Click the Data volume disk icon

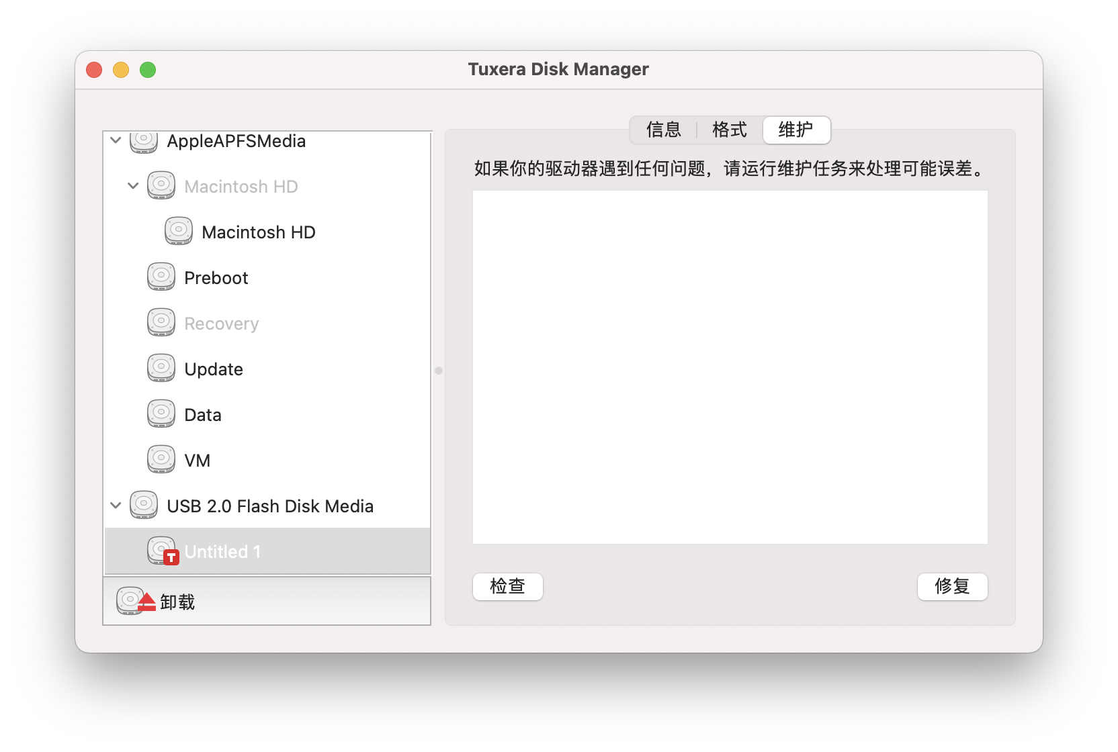[x=161, y=414]
